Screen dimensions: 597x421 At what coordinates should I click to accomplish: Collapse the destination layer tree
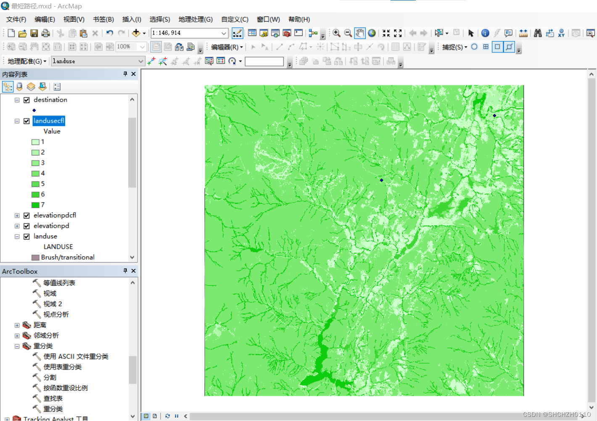[x=17, y=100]
